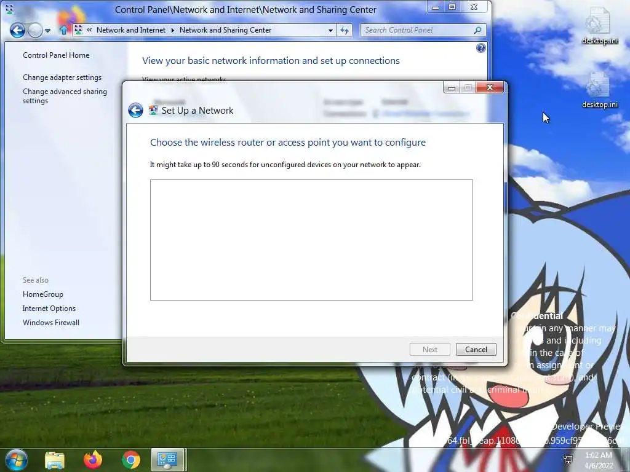Maximize the Control Panel window
The image size is (630, 472).
point(452,7)
